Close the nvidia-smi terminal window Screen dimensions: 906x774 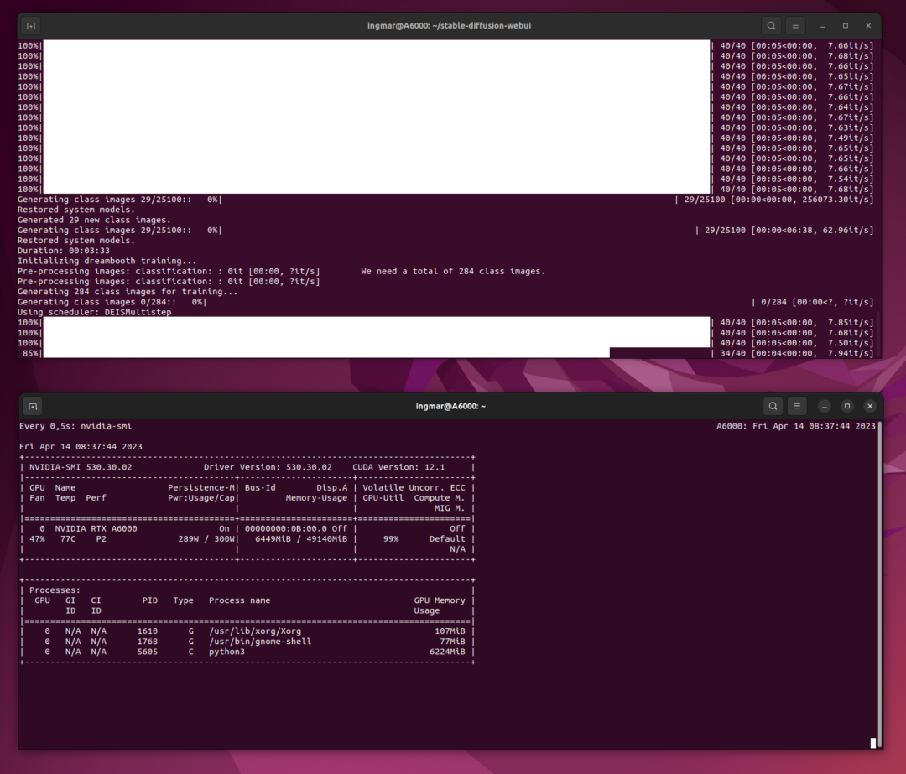[x=870, y=406]
